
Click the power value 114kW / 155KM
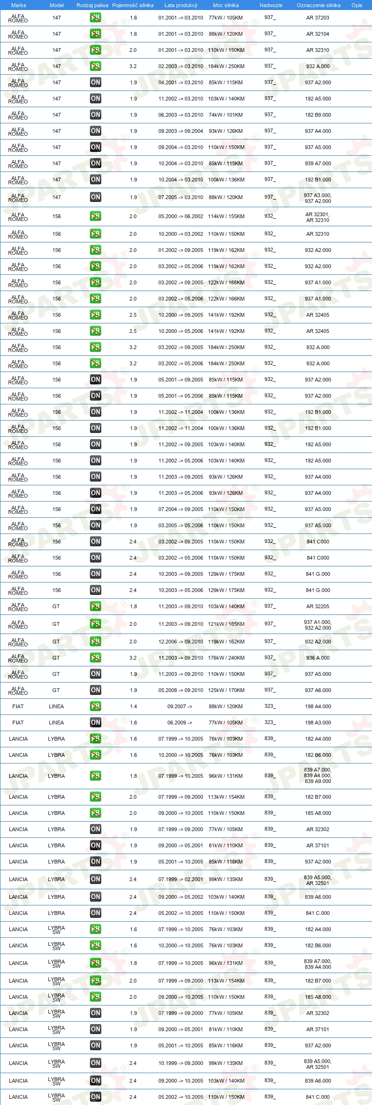coord(226,216)
